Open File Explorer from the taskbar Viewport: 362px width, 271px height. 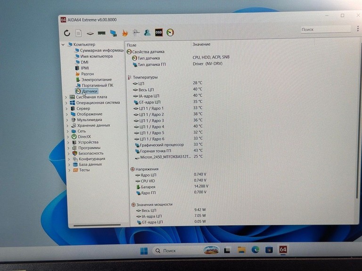241,250
